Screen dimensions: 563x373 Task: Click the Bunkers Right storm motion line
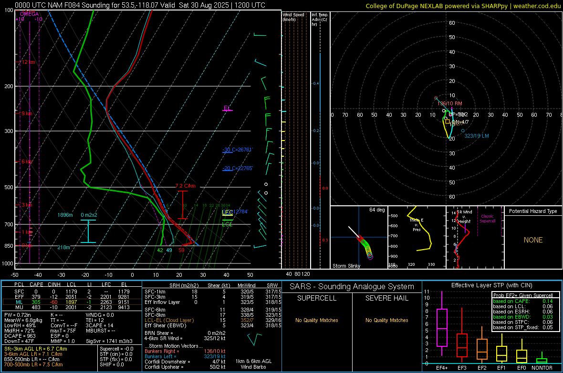pyautogui.click(x=185, y=351)
